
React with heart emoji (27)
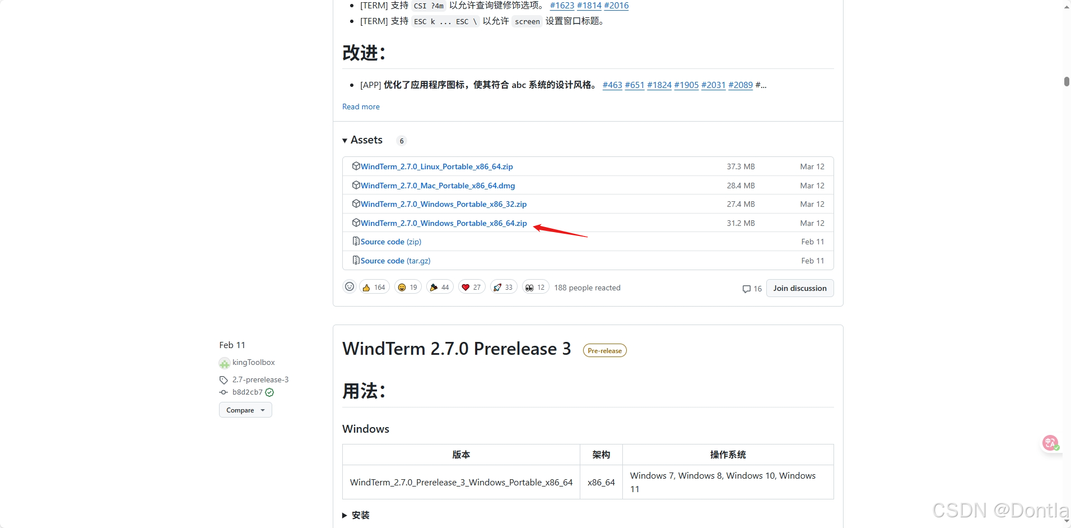pos(472,288)
